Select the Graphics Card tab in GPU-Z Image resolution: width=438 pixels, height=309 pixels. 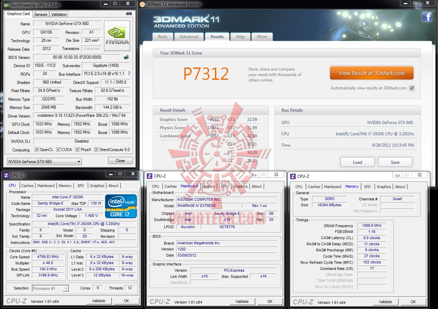[18, 14]
